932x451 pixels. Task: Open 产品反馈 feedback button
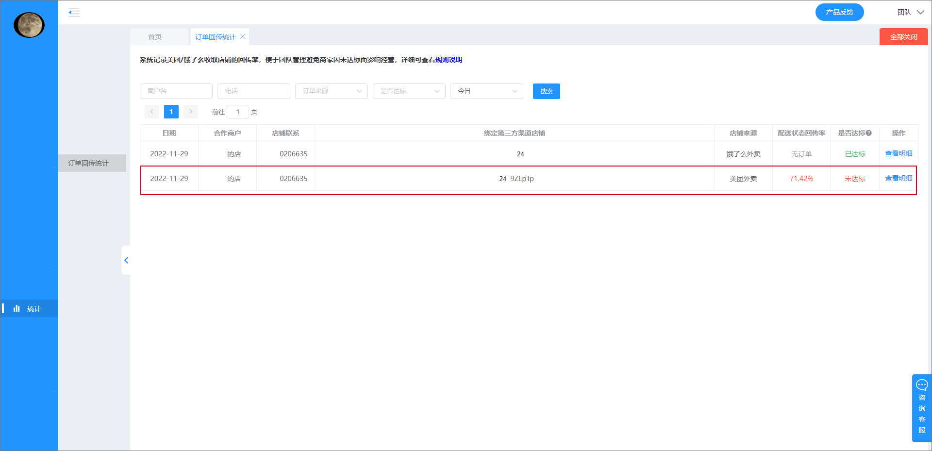point(839,12)
